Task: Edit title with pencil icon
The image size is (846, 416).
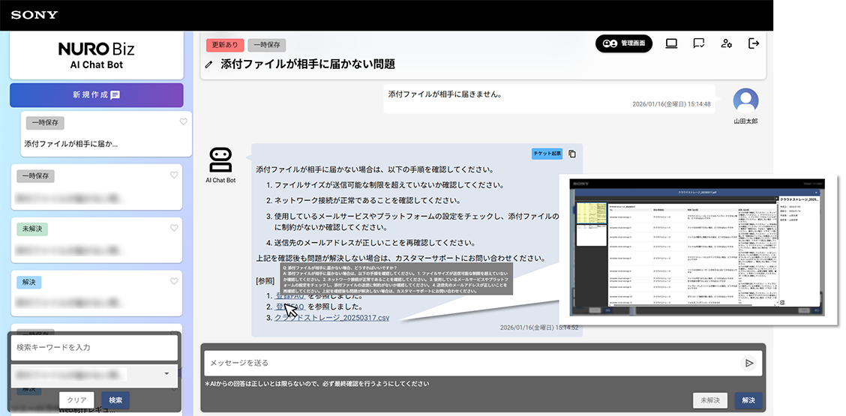Action: pyautogui.click(x=209, y=64)
